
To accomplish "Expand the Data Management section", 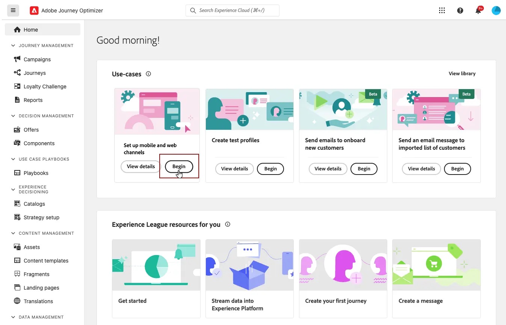I will point(13,317).
